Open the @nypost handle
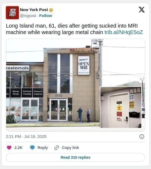 (28, 16)
